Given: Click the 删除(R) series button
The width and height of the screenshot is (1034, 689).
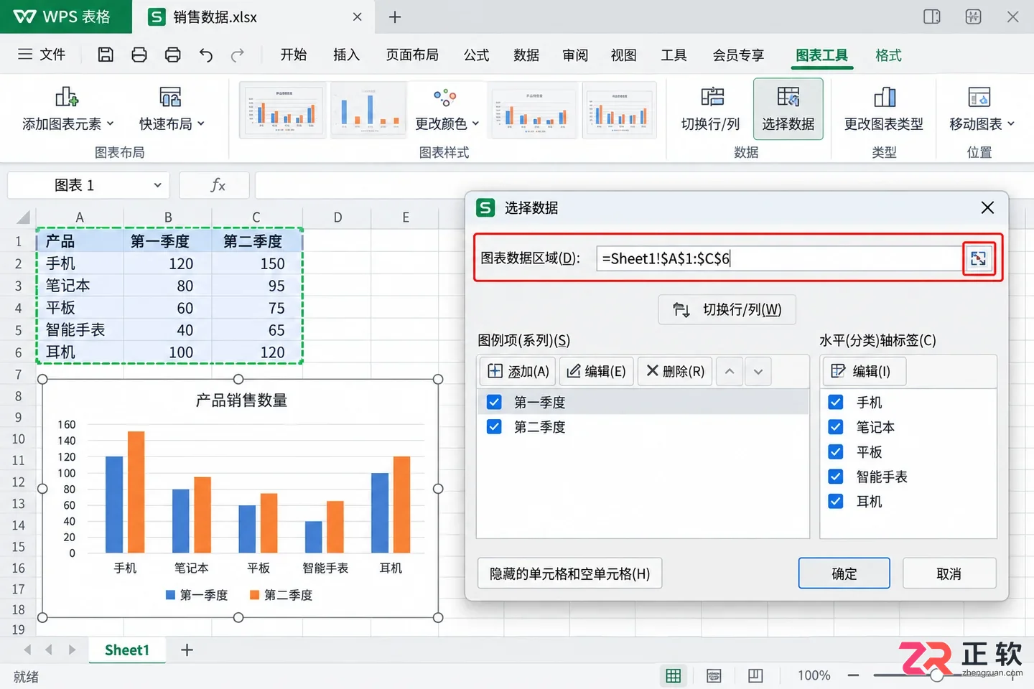Looking at the screenshot, I should click(x=676, y=371).
